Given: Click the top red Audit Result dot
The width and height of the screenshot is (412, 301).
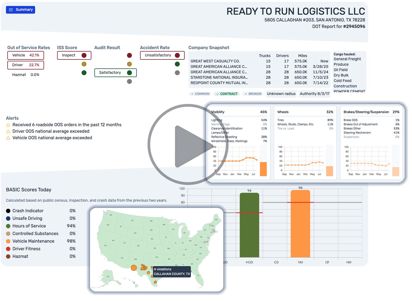Looking at the screenshot, I should coord(129,55).
